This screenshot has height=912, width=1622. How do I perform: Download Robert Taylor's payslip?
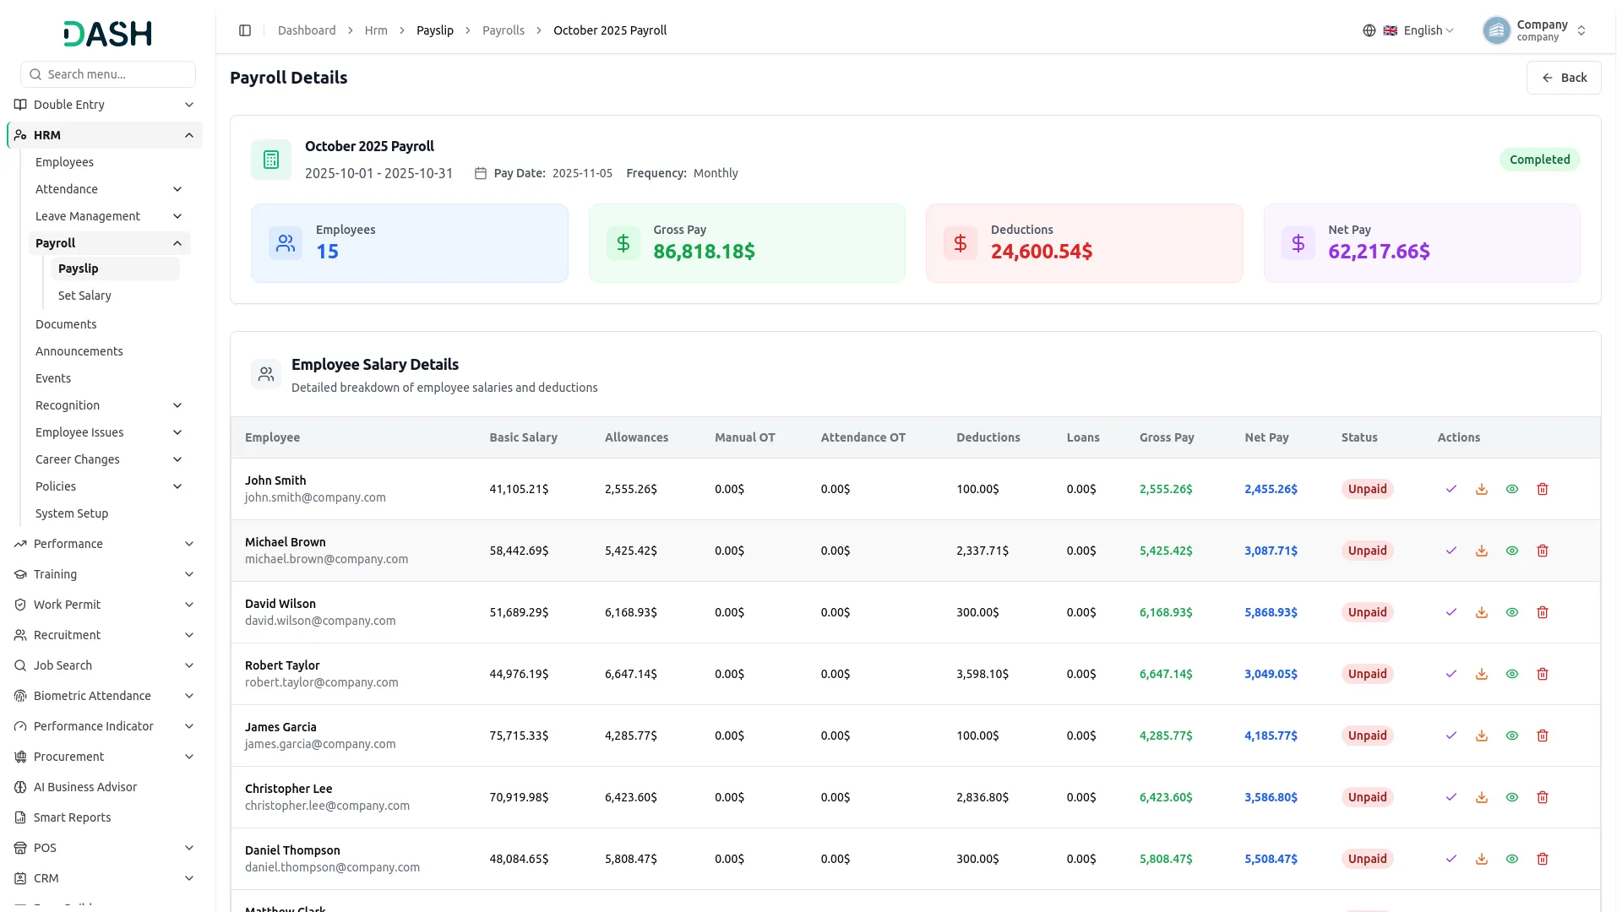[x=1481, y=674]
